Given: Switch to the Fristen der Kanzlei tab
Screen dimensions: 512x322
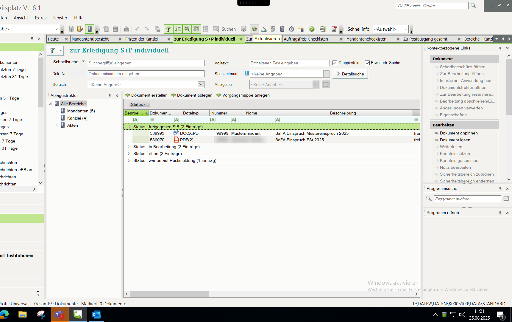Looking at the screenshot, I should pyautogui.click(x=141, y=39).
